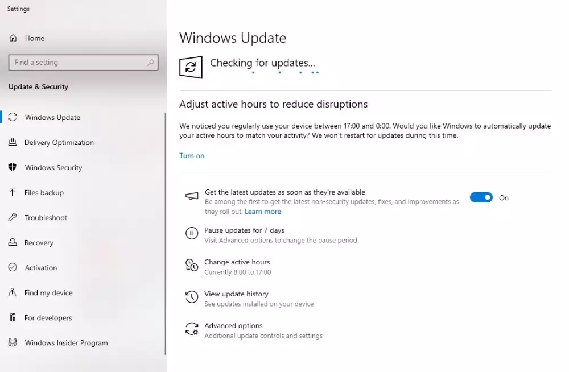Click the sidebar vertical scrollbar

(x=166, y=233)
